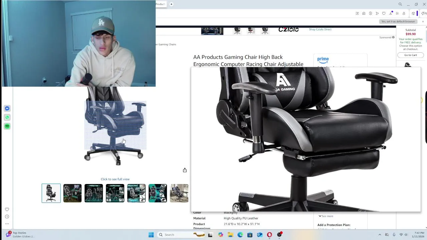
Task: Click the 'Click to see full view' link
Action: coord(115,179)
